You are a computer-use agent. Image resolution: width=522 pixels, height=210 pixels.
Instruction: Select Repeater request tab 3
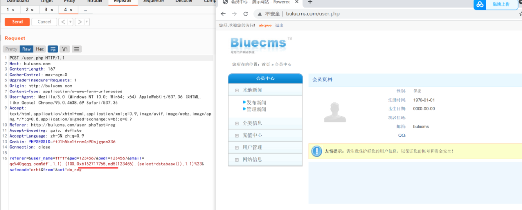pos(46,10)
